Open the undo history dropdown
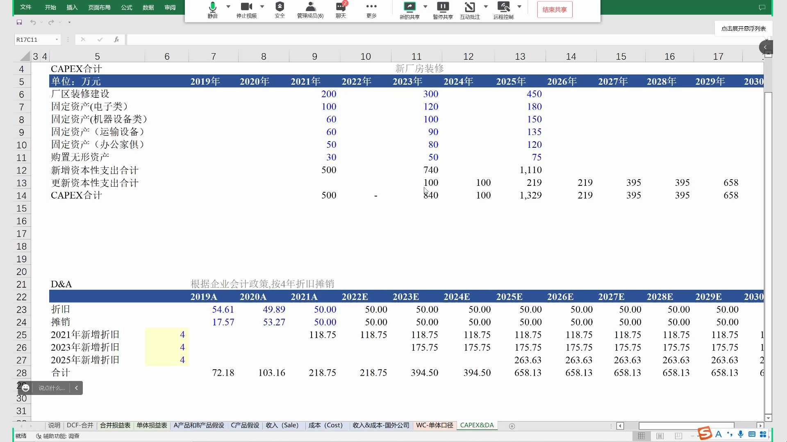This screenshot has height=442, width=787. [41, 22]
